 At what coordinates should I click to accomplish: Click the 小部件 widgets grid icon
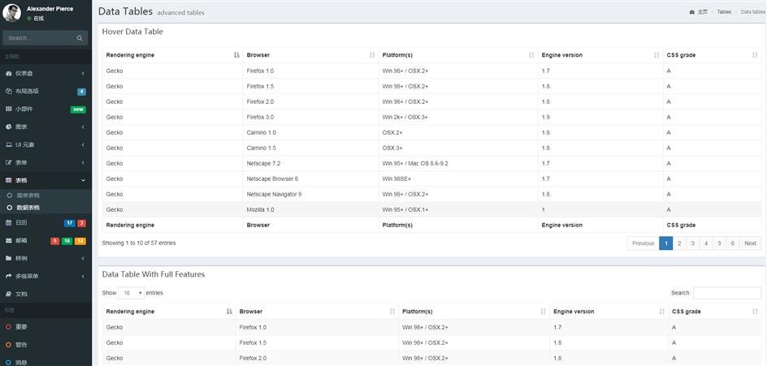coord(8,109)
